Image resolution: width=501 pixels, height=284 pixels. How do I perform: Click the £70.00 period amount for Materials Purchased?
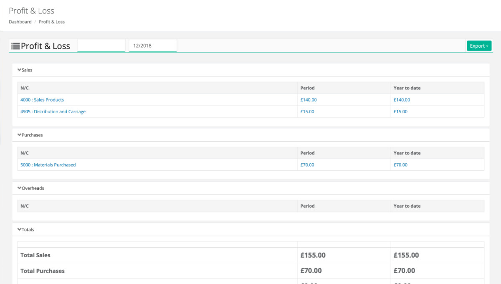click(307, 165)
